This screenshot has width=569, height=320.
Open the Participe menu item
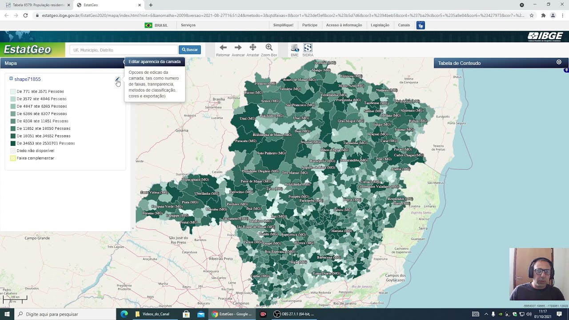point(310,25)
